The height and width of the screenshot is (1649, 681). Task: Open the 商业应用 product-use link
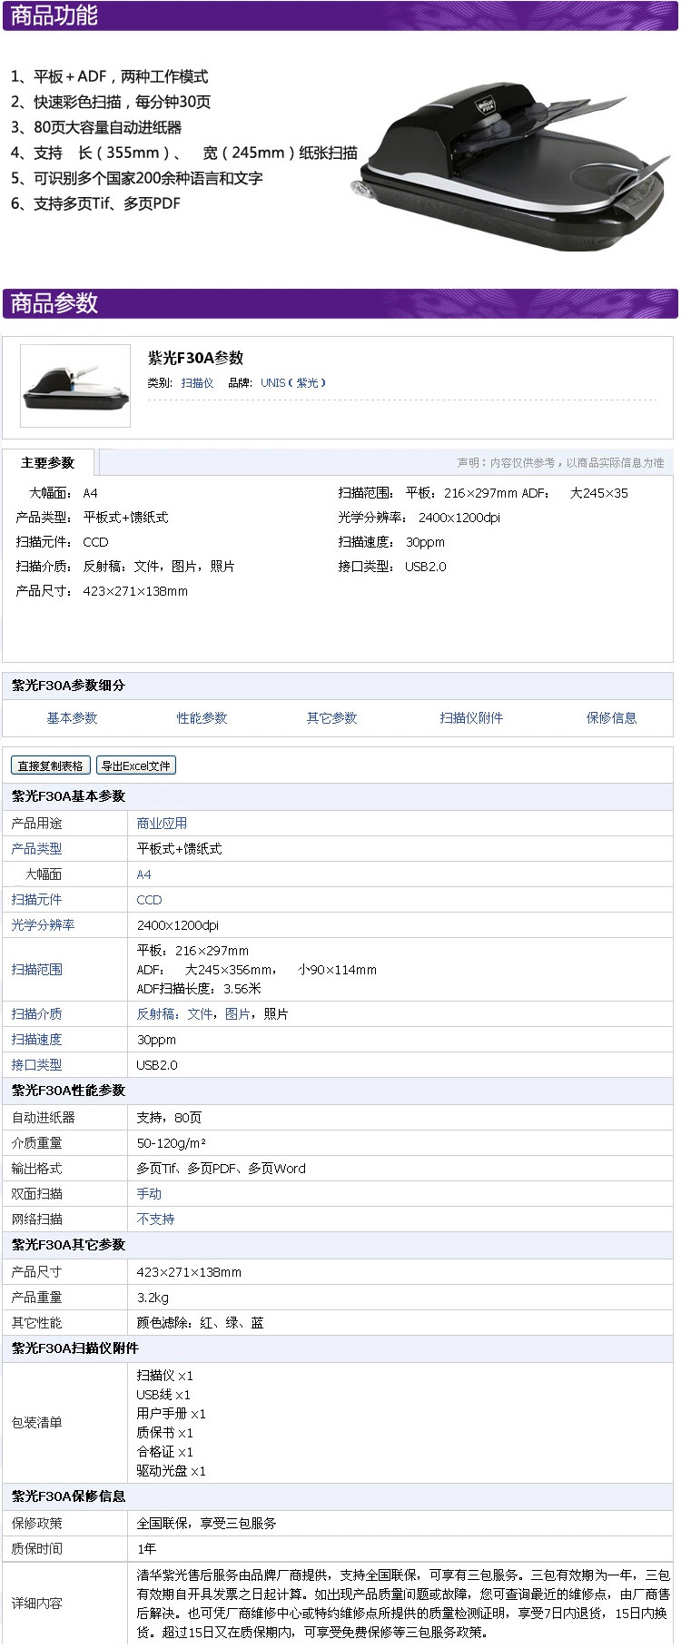162,824
